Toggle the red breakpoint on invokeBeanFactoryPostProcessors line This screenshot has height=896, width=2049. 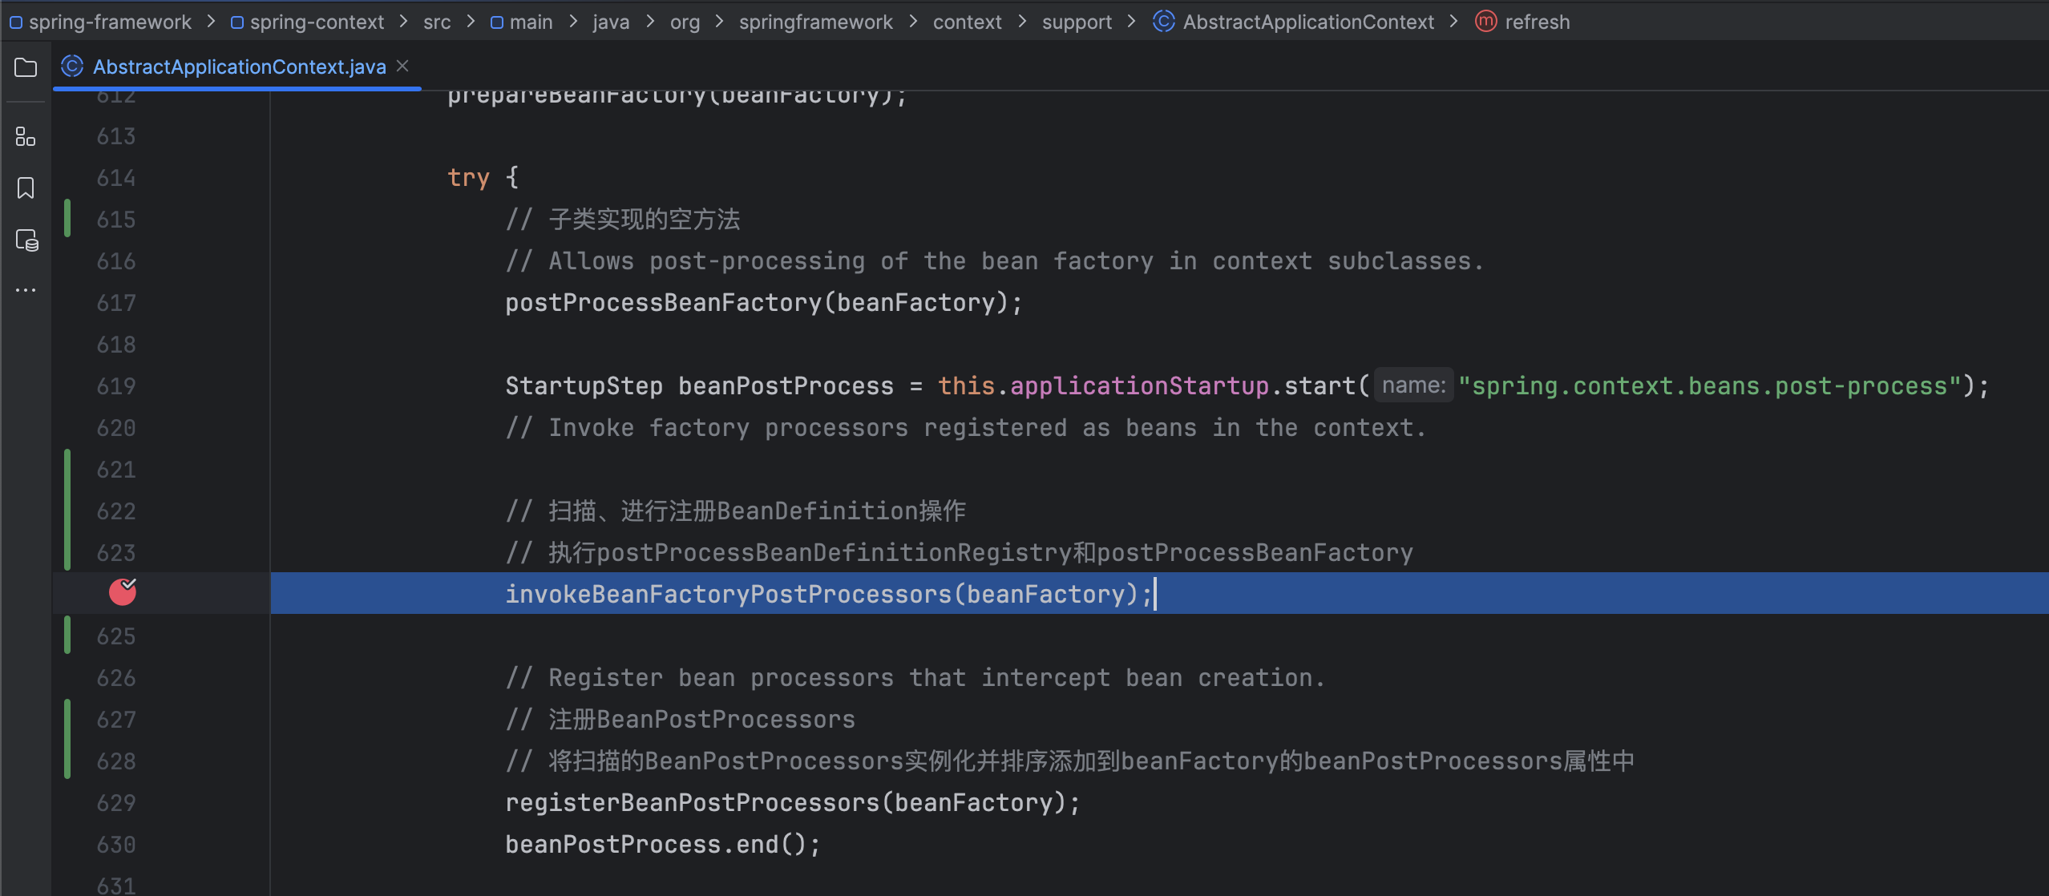[x=123, y=592]
